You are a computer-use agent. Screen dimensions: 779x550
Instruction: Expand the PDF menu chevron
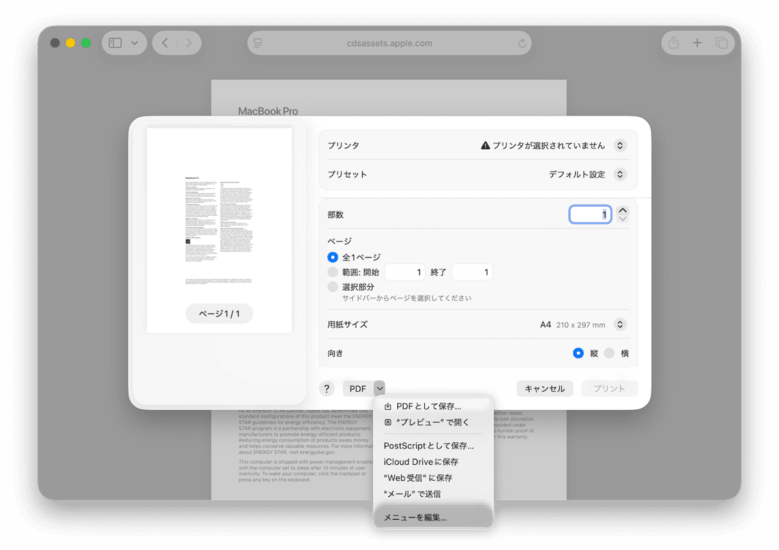379,388
